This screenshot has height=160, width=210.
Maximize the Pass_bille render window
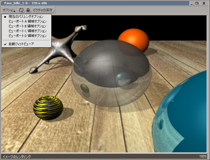coord(197,3)
